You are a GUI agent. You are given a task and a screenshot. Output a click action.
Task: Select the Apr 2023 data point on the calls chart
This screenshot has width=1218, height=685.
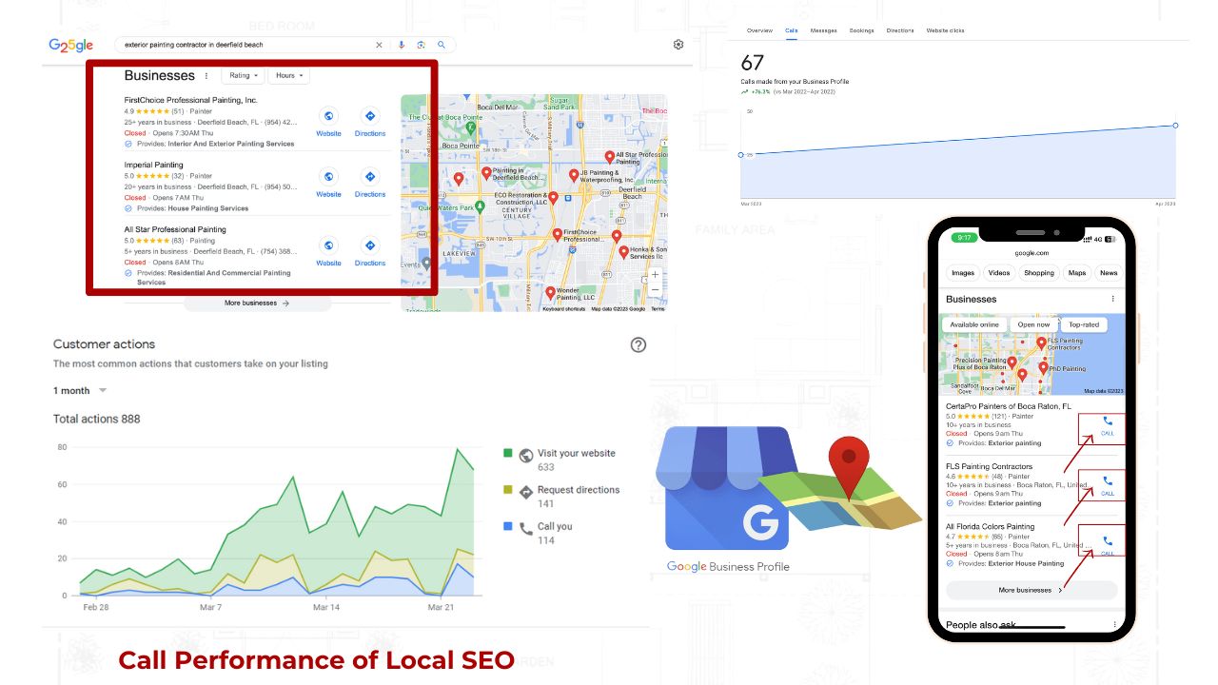[1175, 126]
